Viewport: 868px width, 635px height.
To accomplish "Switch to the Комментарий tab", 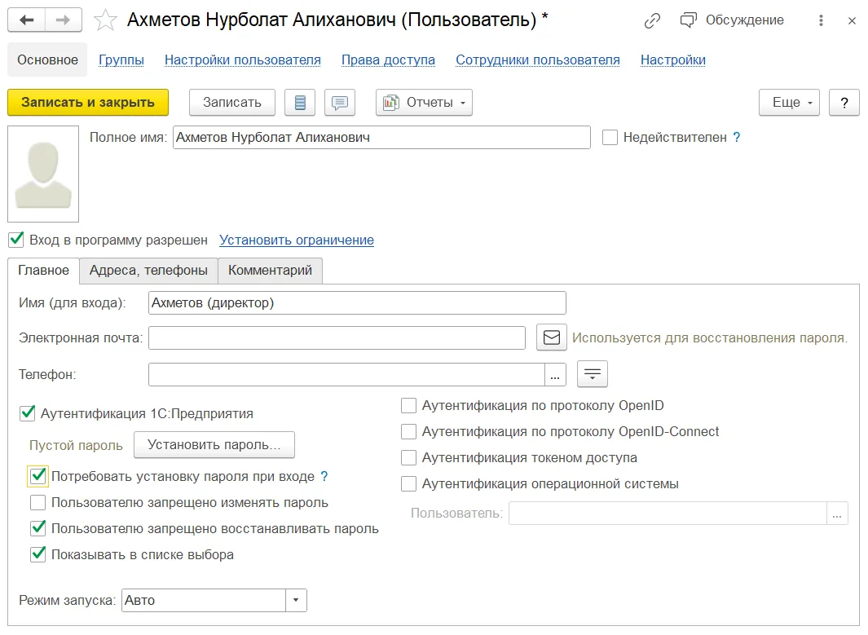I will pos(270,270).
